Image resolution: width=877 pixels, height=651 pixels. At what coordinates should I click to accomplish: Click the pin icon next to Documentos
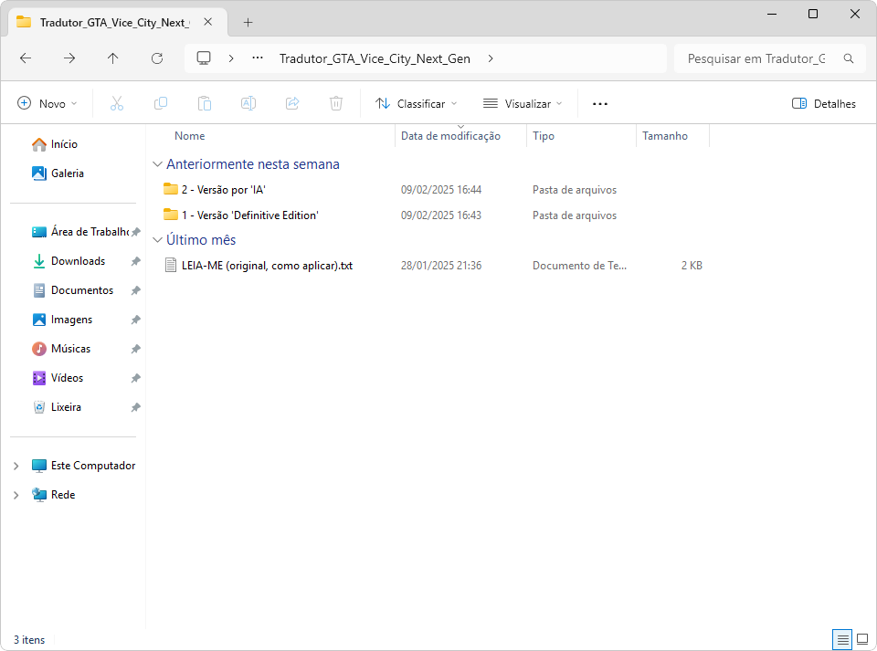[135, 290]
